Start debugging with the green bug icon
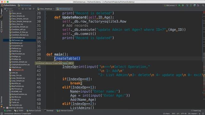Image resolution: width=205 pixels, height=115 pixels. coord(183,5)
